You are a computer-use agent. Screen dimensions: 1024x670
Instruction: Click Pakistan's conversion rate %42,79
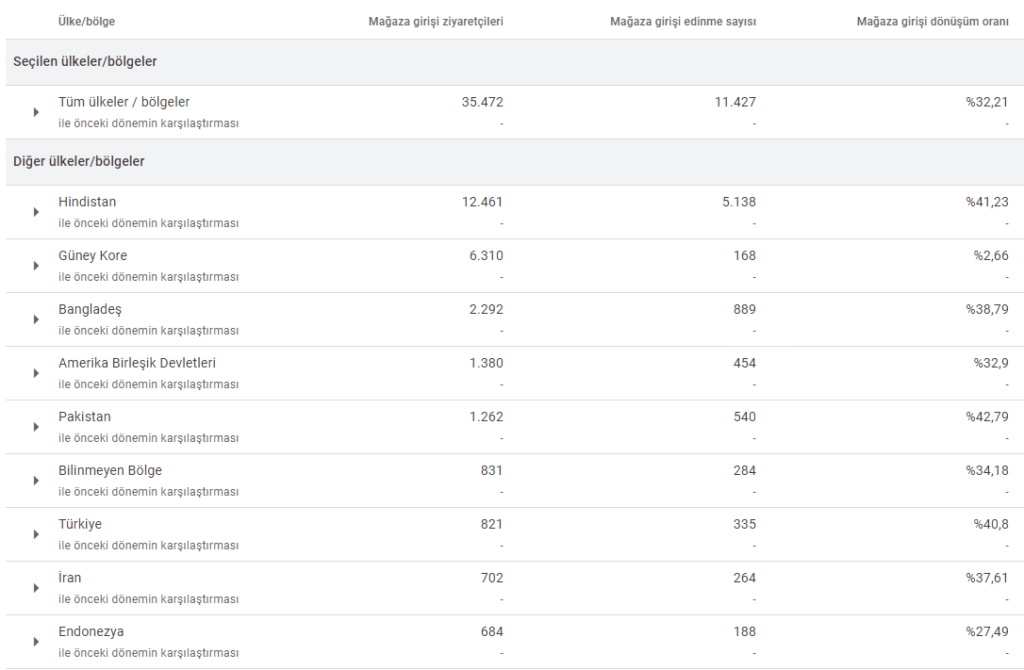pos(987,417)
